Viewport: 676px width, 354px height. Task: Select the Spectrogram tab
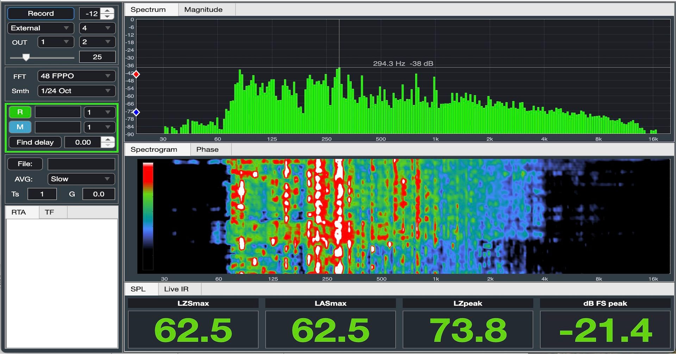coord(157,149)
